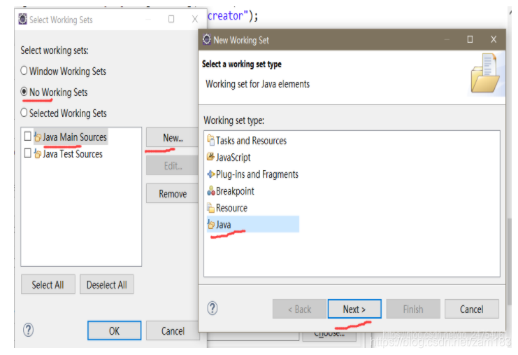518x355 pixels.
Task: Click the < Back button
Action: (299, 309)
